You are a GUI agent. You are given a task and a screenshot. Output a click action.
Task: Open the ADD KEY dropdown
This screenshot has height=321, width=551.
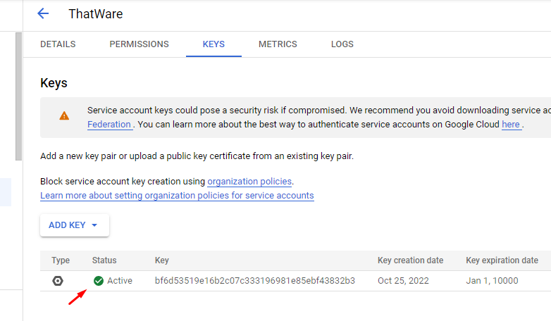pos(74,225)
